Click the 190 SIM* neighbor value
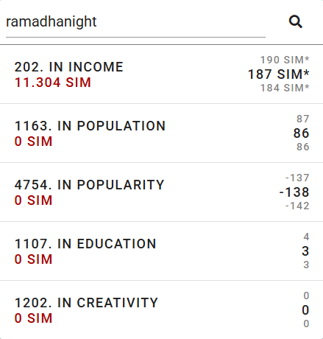 285,60
